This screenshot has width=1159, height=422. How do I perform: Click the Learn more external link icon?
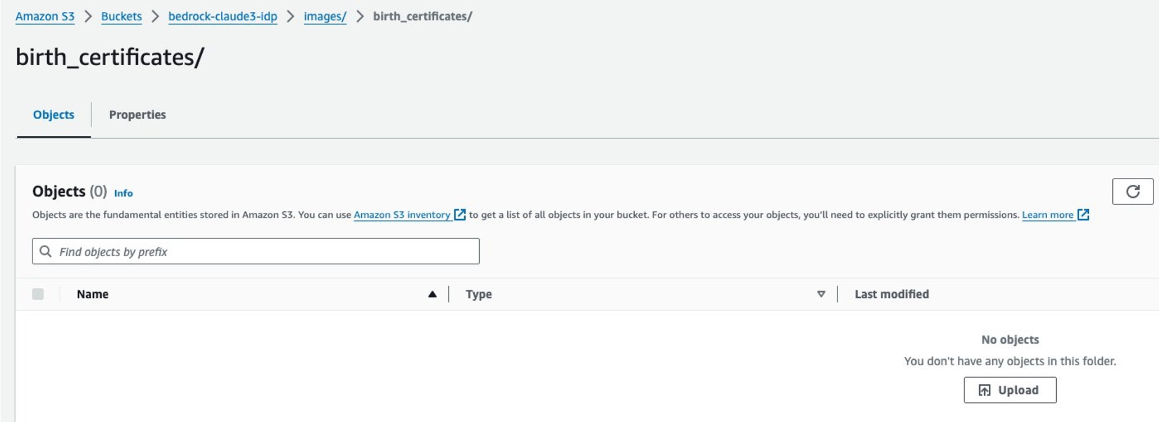pyautogui.click(x=1083, y=215)
